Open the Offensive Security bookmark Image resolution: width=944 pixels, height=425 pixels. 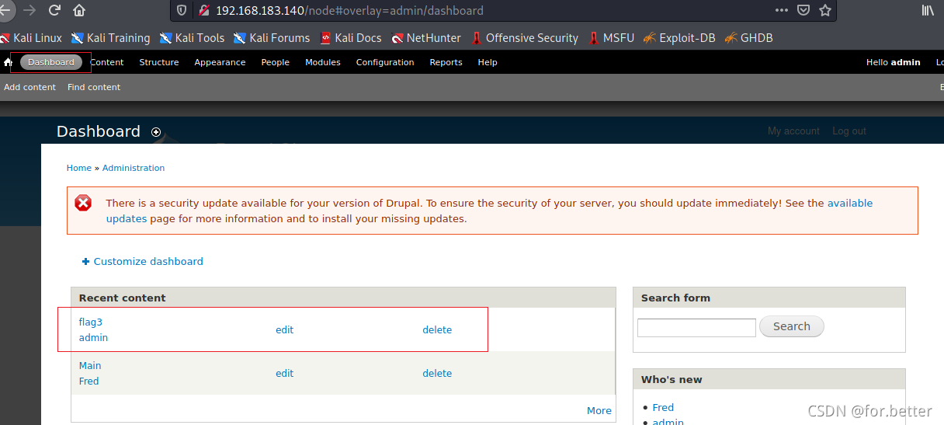524,38
